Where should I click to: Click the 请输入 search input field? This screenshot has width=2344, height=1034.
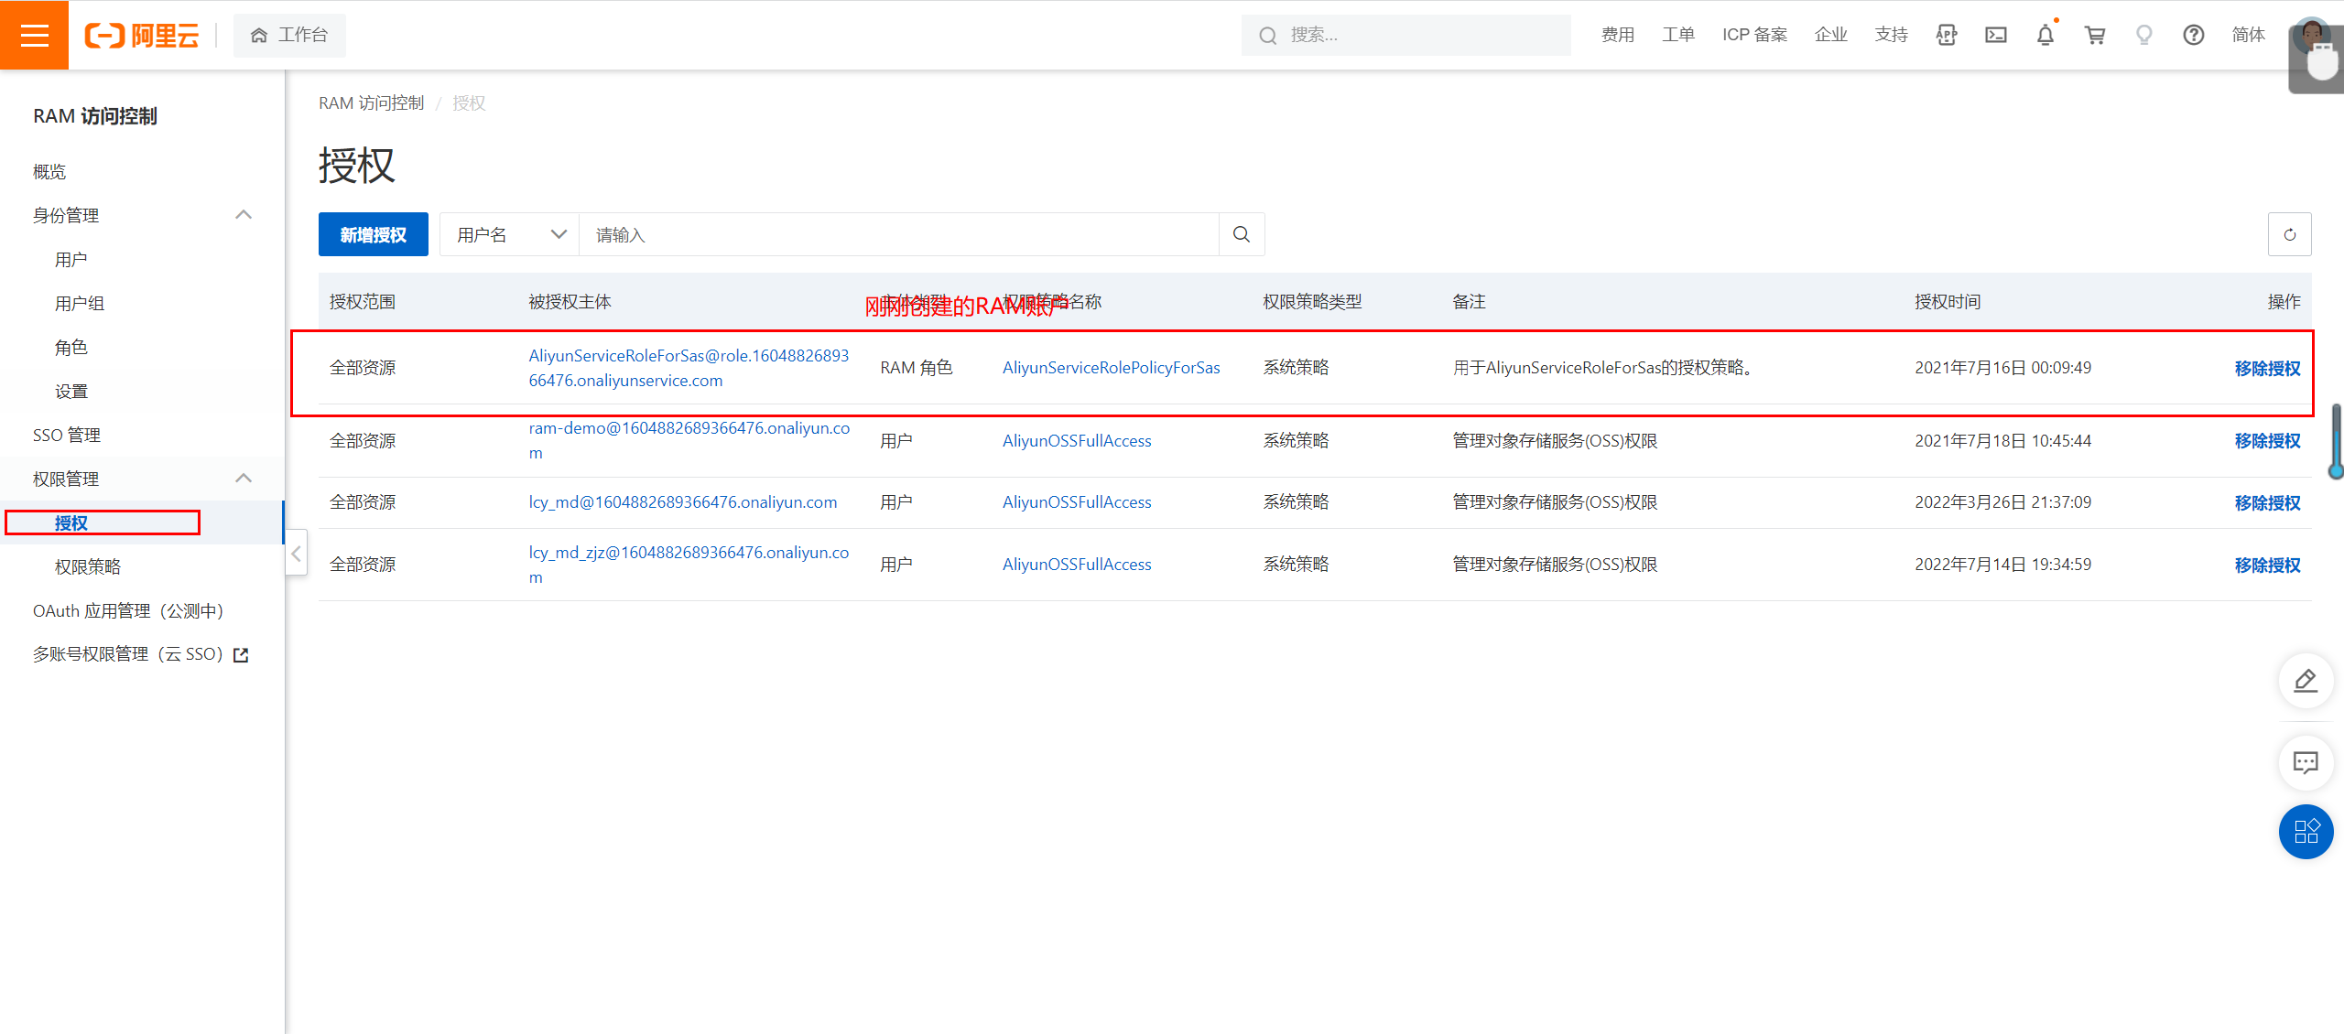(897, 234)
